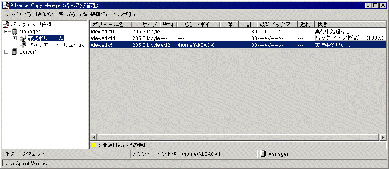The image size is (389, 169).
Task: Expand the 業務ボリューム tree node
Action: coord(15,38)
